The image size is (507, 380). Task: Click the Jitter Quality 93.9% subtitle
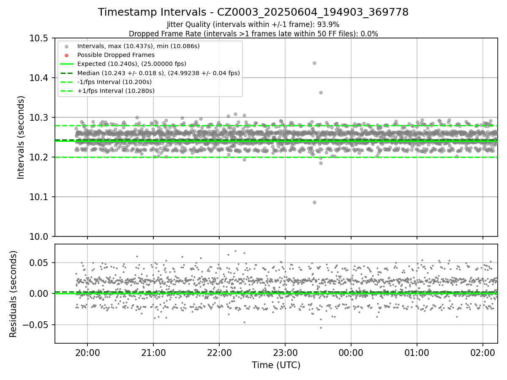(253, 24)
